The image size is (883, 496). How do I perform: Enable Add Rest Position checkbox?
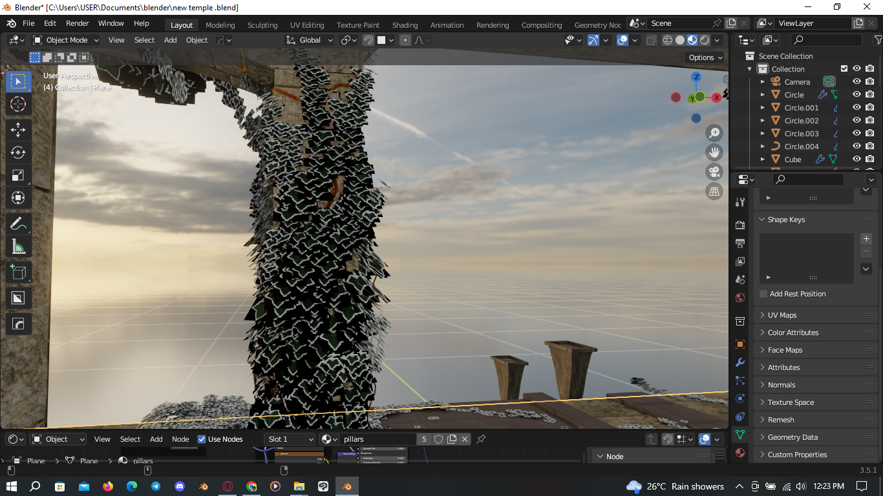pyautogui.click(x=763, y=294)
